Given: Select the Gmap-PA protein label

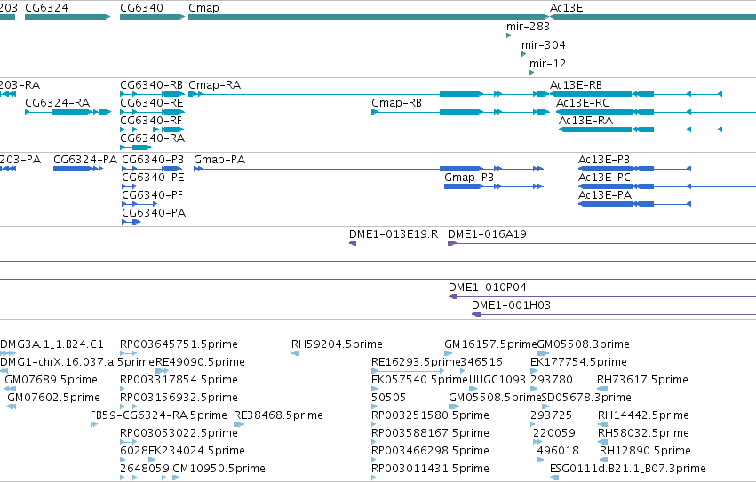Looking at the screenshot, I should pos(219,160).
